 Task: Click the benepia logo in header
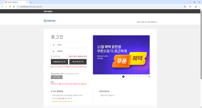(48, 11)
